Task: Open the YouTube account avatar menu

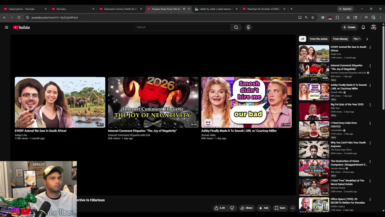Action: (x=374, y=27)
